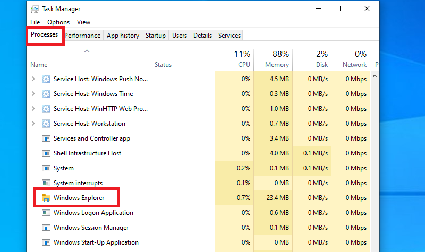Viewport: 425px width, 252px height.
Task: Collapse sort arrow above the Name column
Action: tap(87, 51)
